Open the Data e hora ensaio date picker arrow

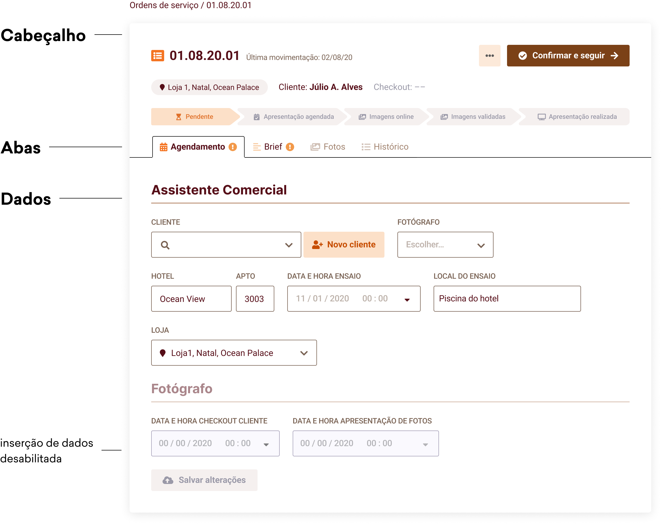click(407, 299)
